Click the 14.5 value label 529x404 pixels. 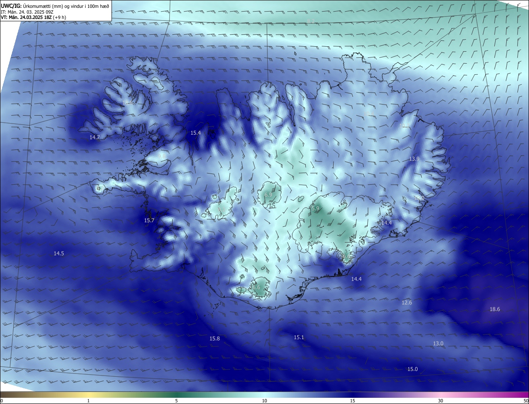(x=59, y=253)
